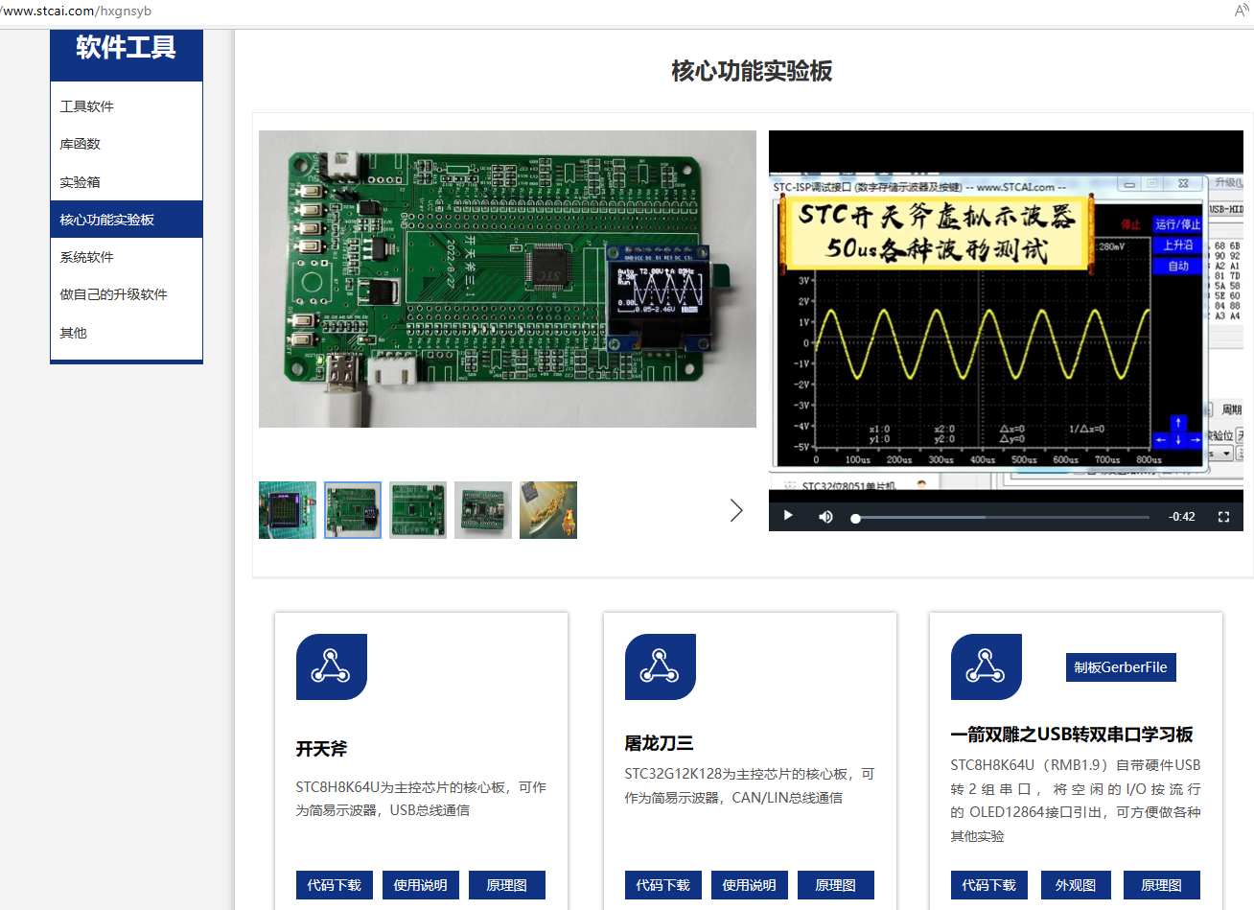Click the 屠龙刀三 card icon

pyautogui.click(x=661, y=666)
